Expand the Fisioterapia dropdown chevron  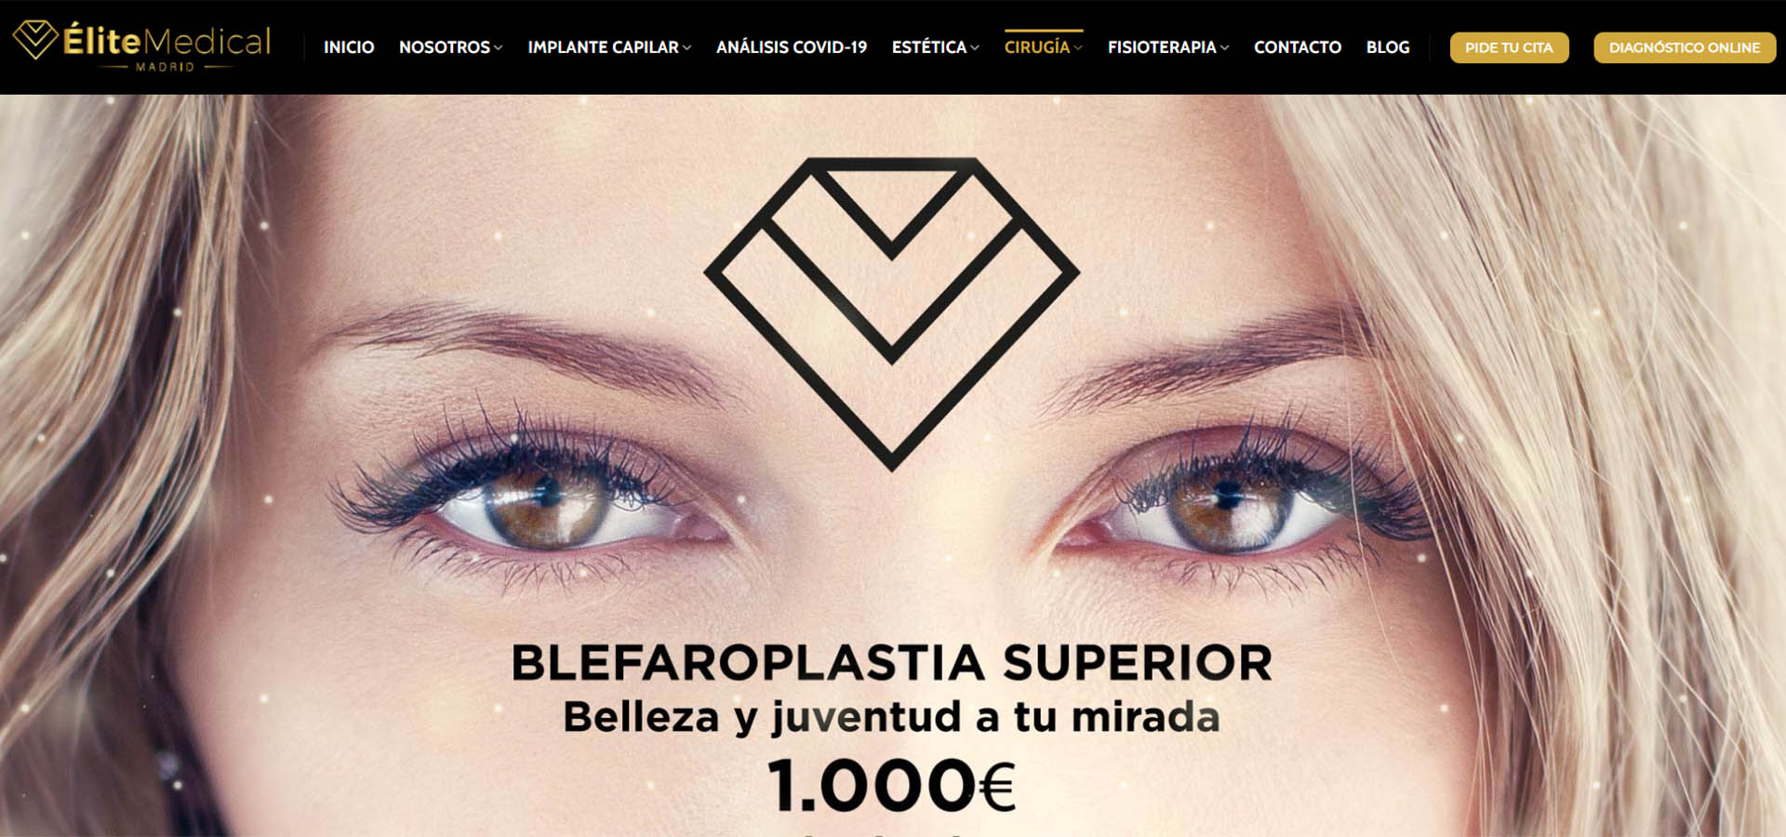click(1224, 48)
